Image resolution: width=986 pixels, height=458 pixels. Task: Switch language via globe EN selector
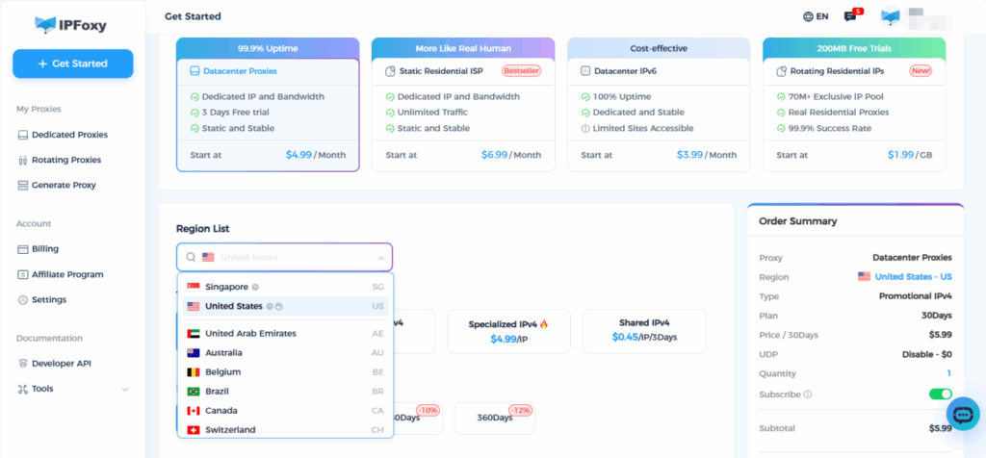816,17
